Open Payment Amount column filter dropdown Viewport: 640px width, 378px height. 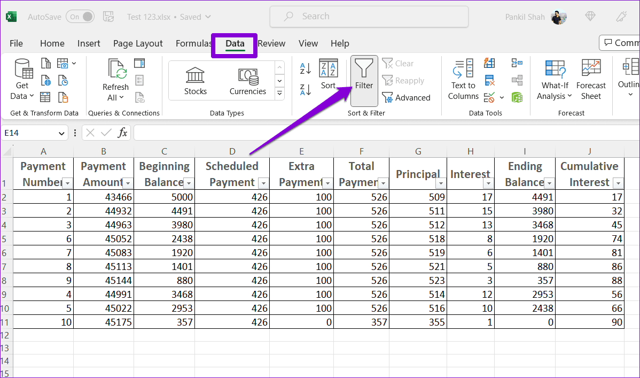[128, 183]
